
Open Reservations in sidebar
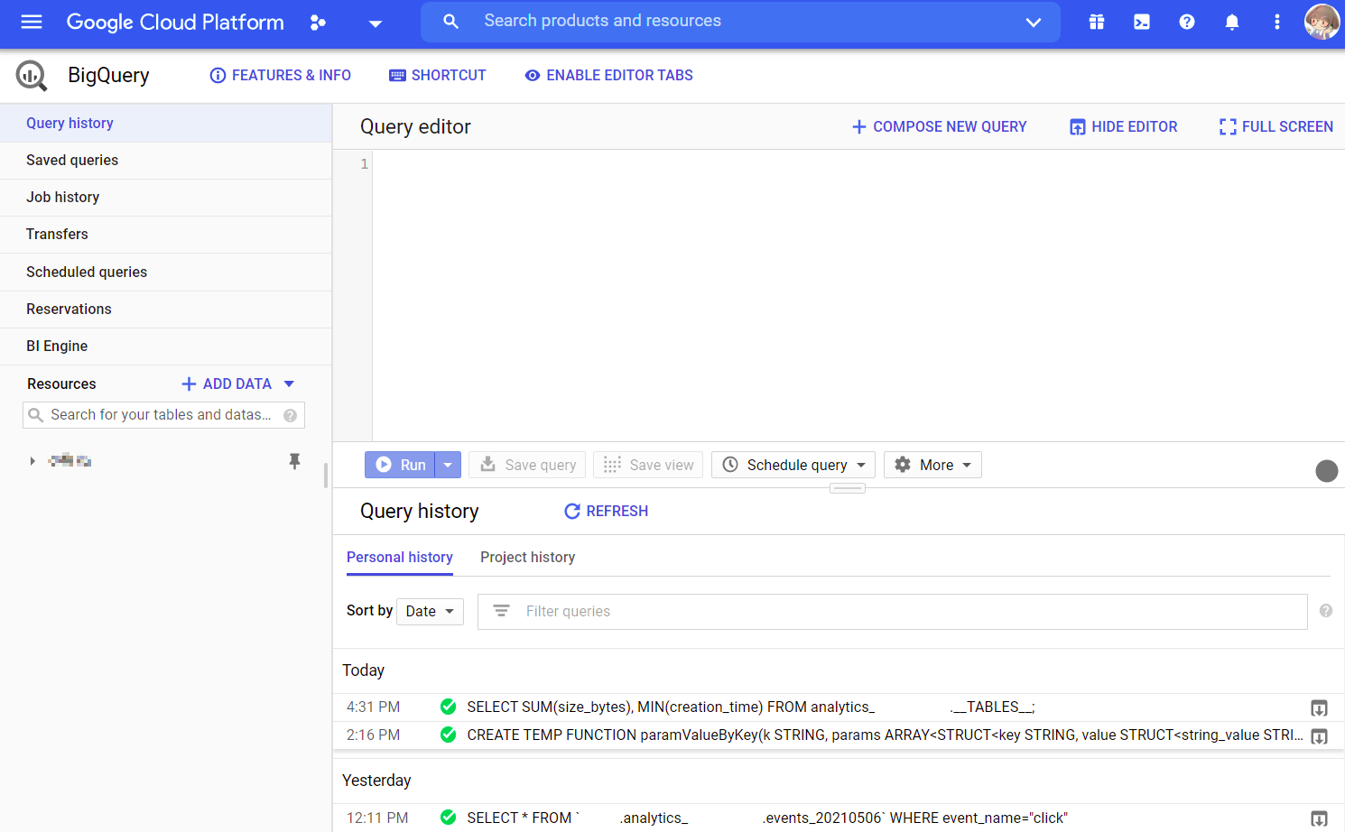click(x=166, y=309)
